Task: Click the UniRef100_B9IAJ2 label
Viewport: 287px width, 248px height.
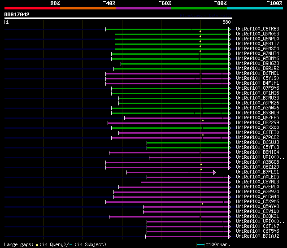Action: point(257,236)
